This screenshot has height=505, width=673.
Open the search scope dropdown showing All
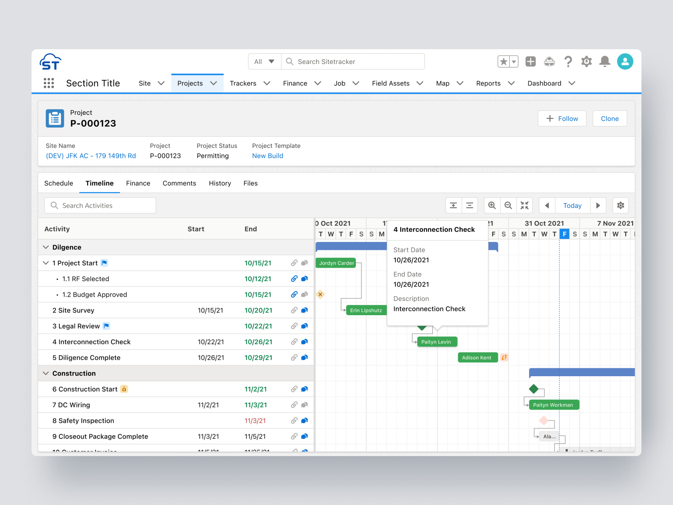264,61
